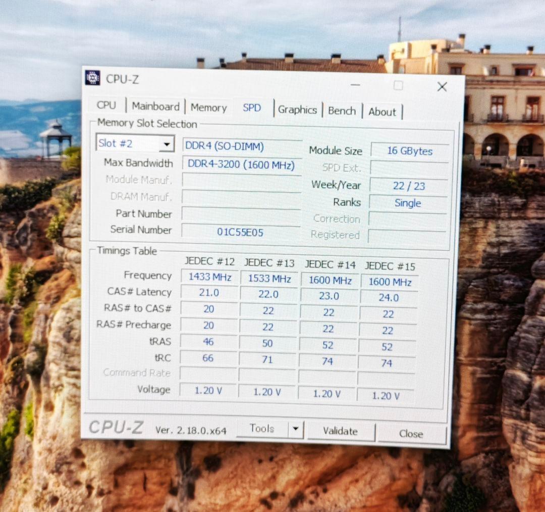Click the Memory Slot Selection group label
Screen dimensions: 545x512
tap(147, 123)
